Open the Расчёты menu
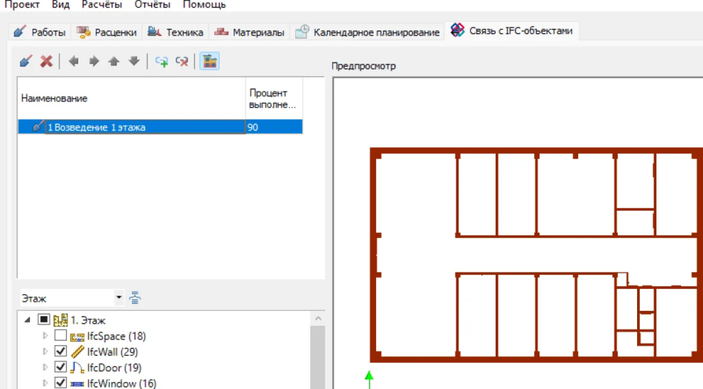Image resolution: width=703 pixels, height=389 pixels. [102, 5]
